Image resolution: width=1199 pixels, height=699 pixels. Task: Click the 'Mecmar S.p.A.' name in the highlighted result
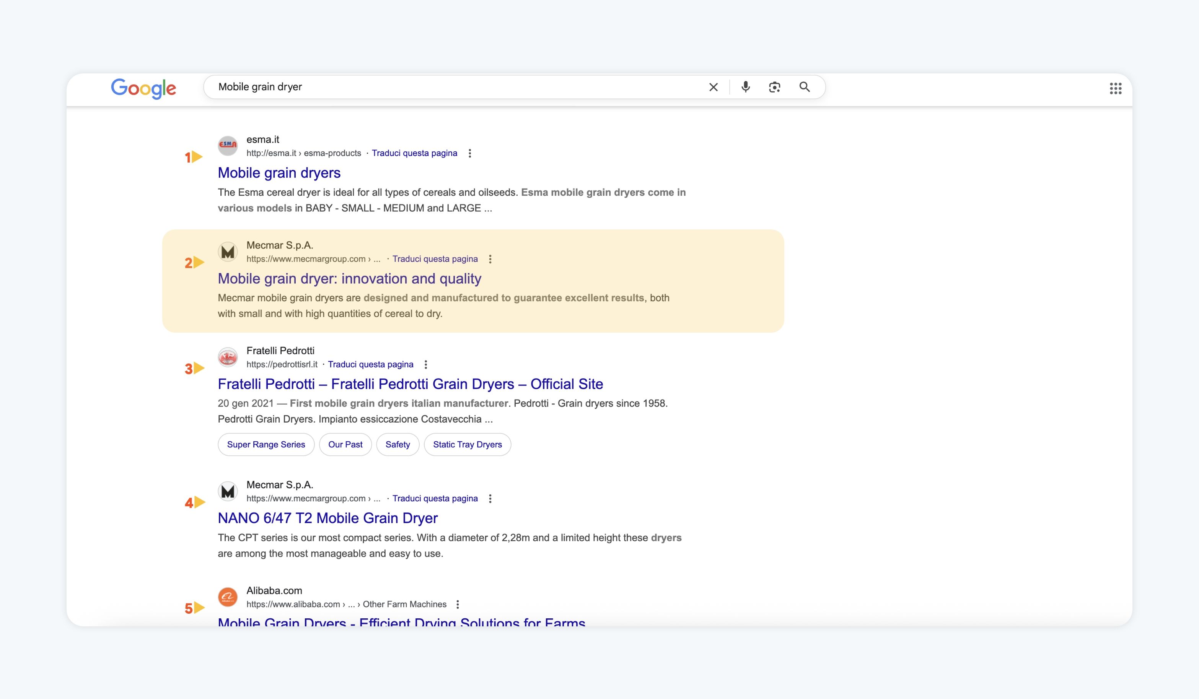tap(280, 245)
